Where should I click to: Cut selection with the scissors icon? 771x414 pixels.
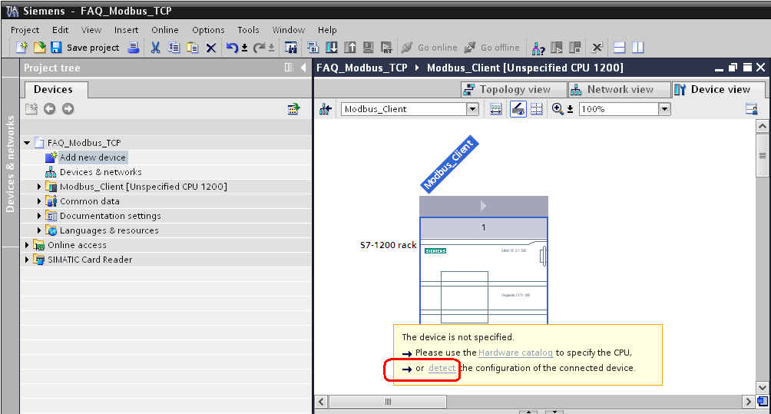tap(155, 48)
